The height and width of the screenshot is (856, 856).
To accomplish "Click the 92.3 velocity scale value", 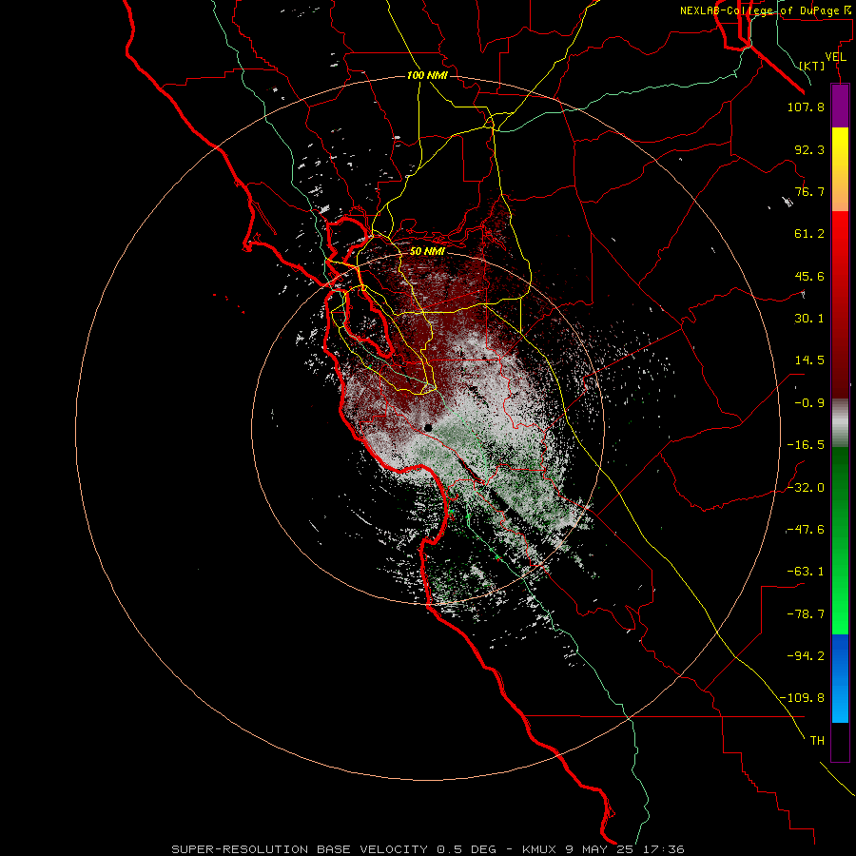I will click(x=809, y=149).
